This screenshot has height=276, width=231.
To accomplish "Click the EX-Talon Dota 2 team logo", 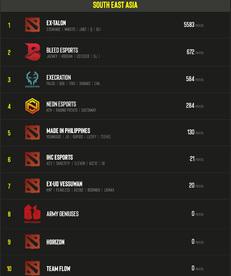I will pyautogui.click(x=32, y=25).
